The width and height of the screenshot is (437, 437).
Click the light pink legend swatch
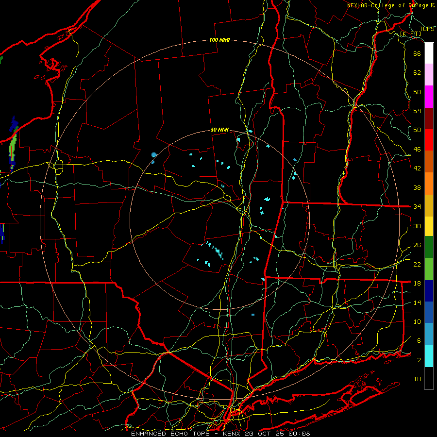click(429, 75)
